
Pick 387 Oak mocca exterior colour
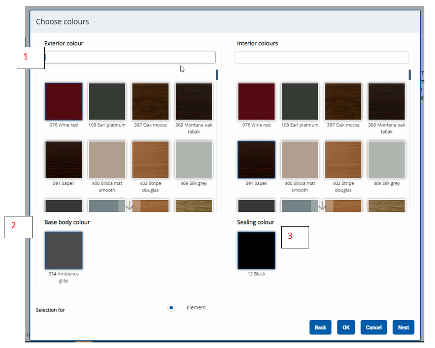150,101
